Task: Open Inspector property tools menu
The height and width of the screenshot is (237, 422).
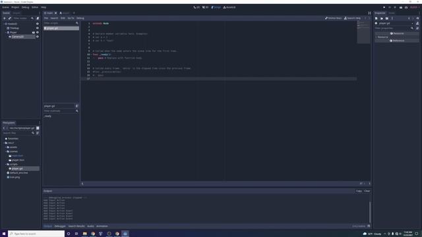Action: pos(417,28)
